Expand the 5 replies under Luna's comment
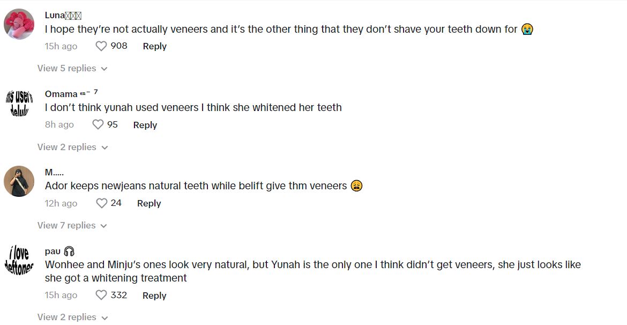Image resolution: width=627 pixels, height=325 pixels. point(72,68)
